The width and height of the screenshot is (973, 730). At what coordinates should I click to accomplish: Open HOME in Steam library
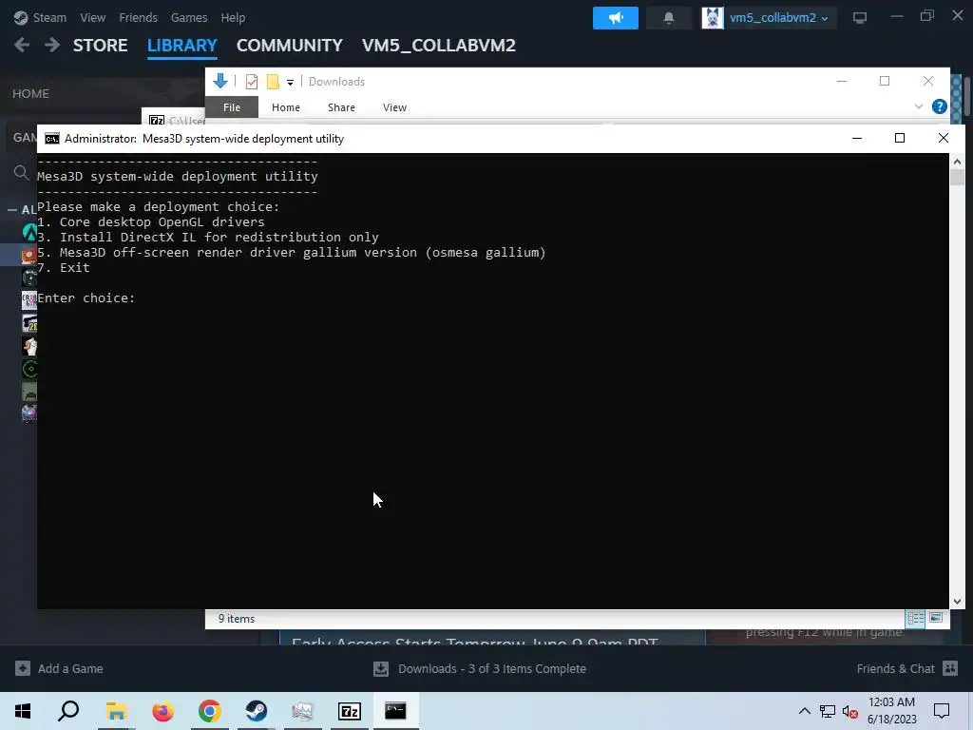[30, 94]
